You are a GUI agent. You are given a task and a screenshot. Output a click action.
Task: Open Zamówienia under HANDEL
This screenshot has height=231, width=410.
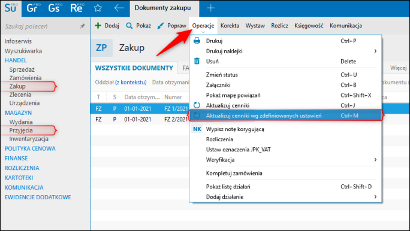click(x=25, y=78)
